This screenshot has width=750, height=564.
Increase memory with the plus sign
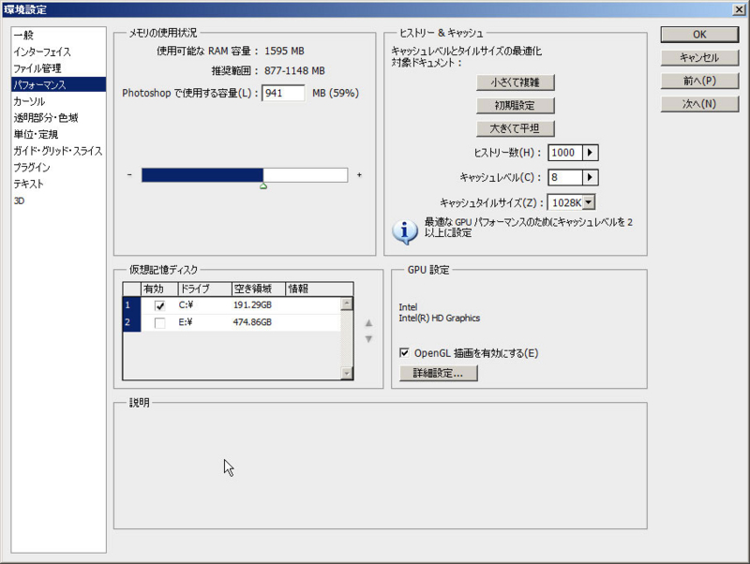click(359, 175)
